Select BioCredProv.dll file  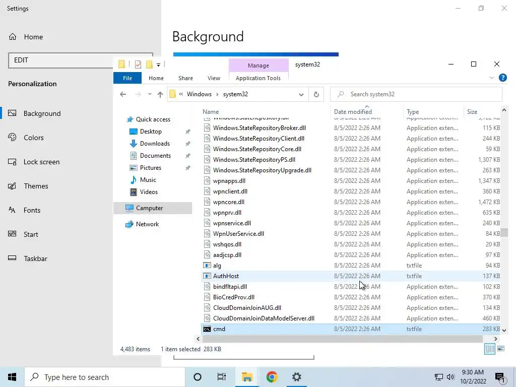pos(234,297)
